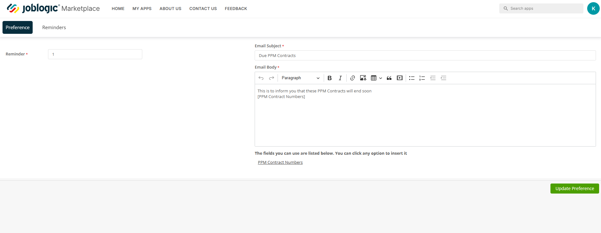Toggle bold formatting in email body
The width and height of the screenshot is (601, 233).
coord(329,78)
